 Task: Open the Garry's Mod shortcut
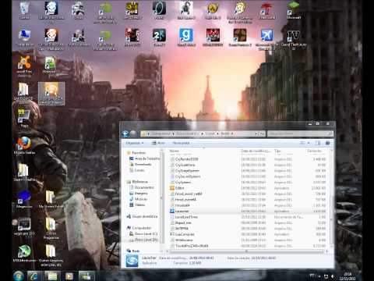point(186,37)
